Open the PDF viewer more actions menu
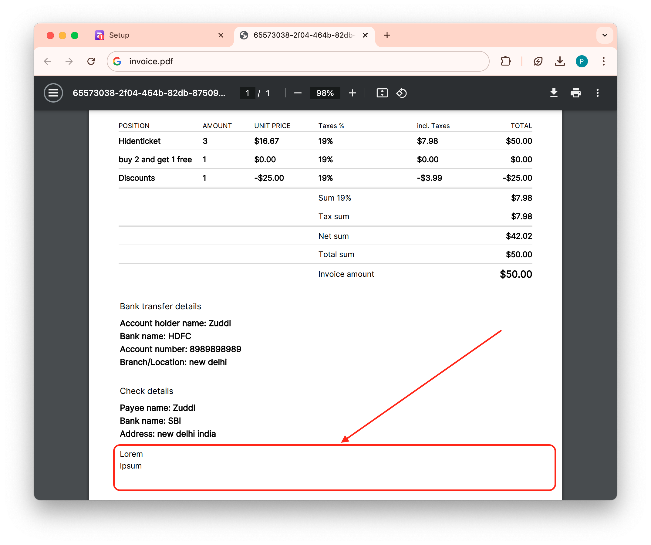This screenshot has height=545, width=651. pos(597,93)
